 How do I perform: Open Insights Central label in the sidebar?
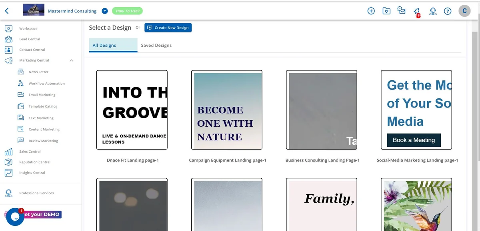(32, 173)
